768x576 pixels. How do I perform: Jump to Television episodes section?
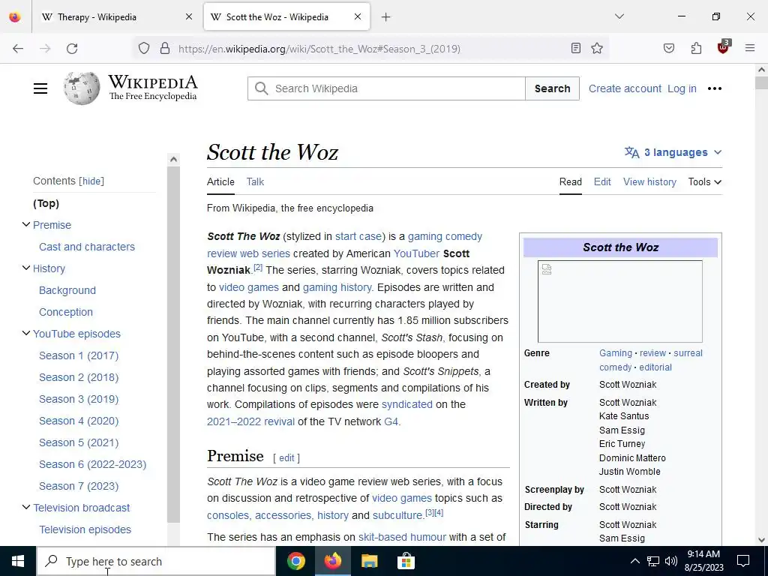pos(85,529)
